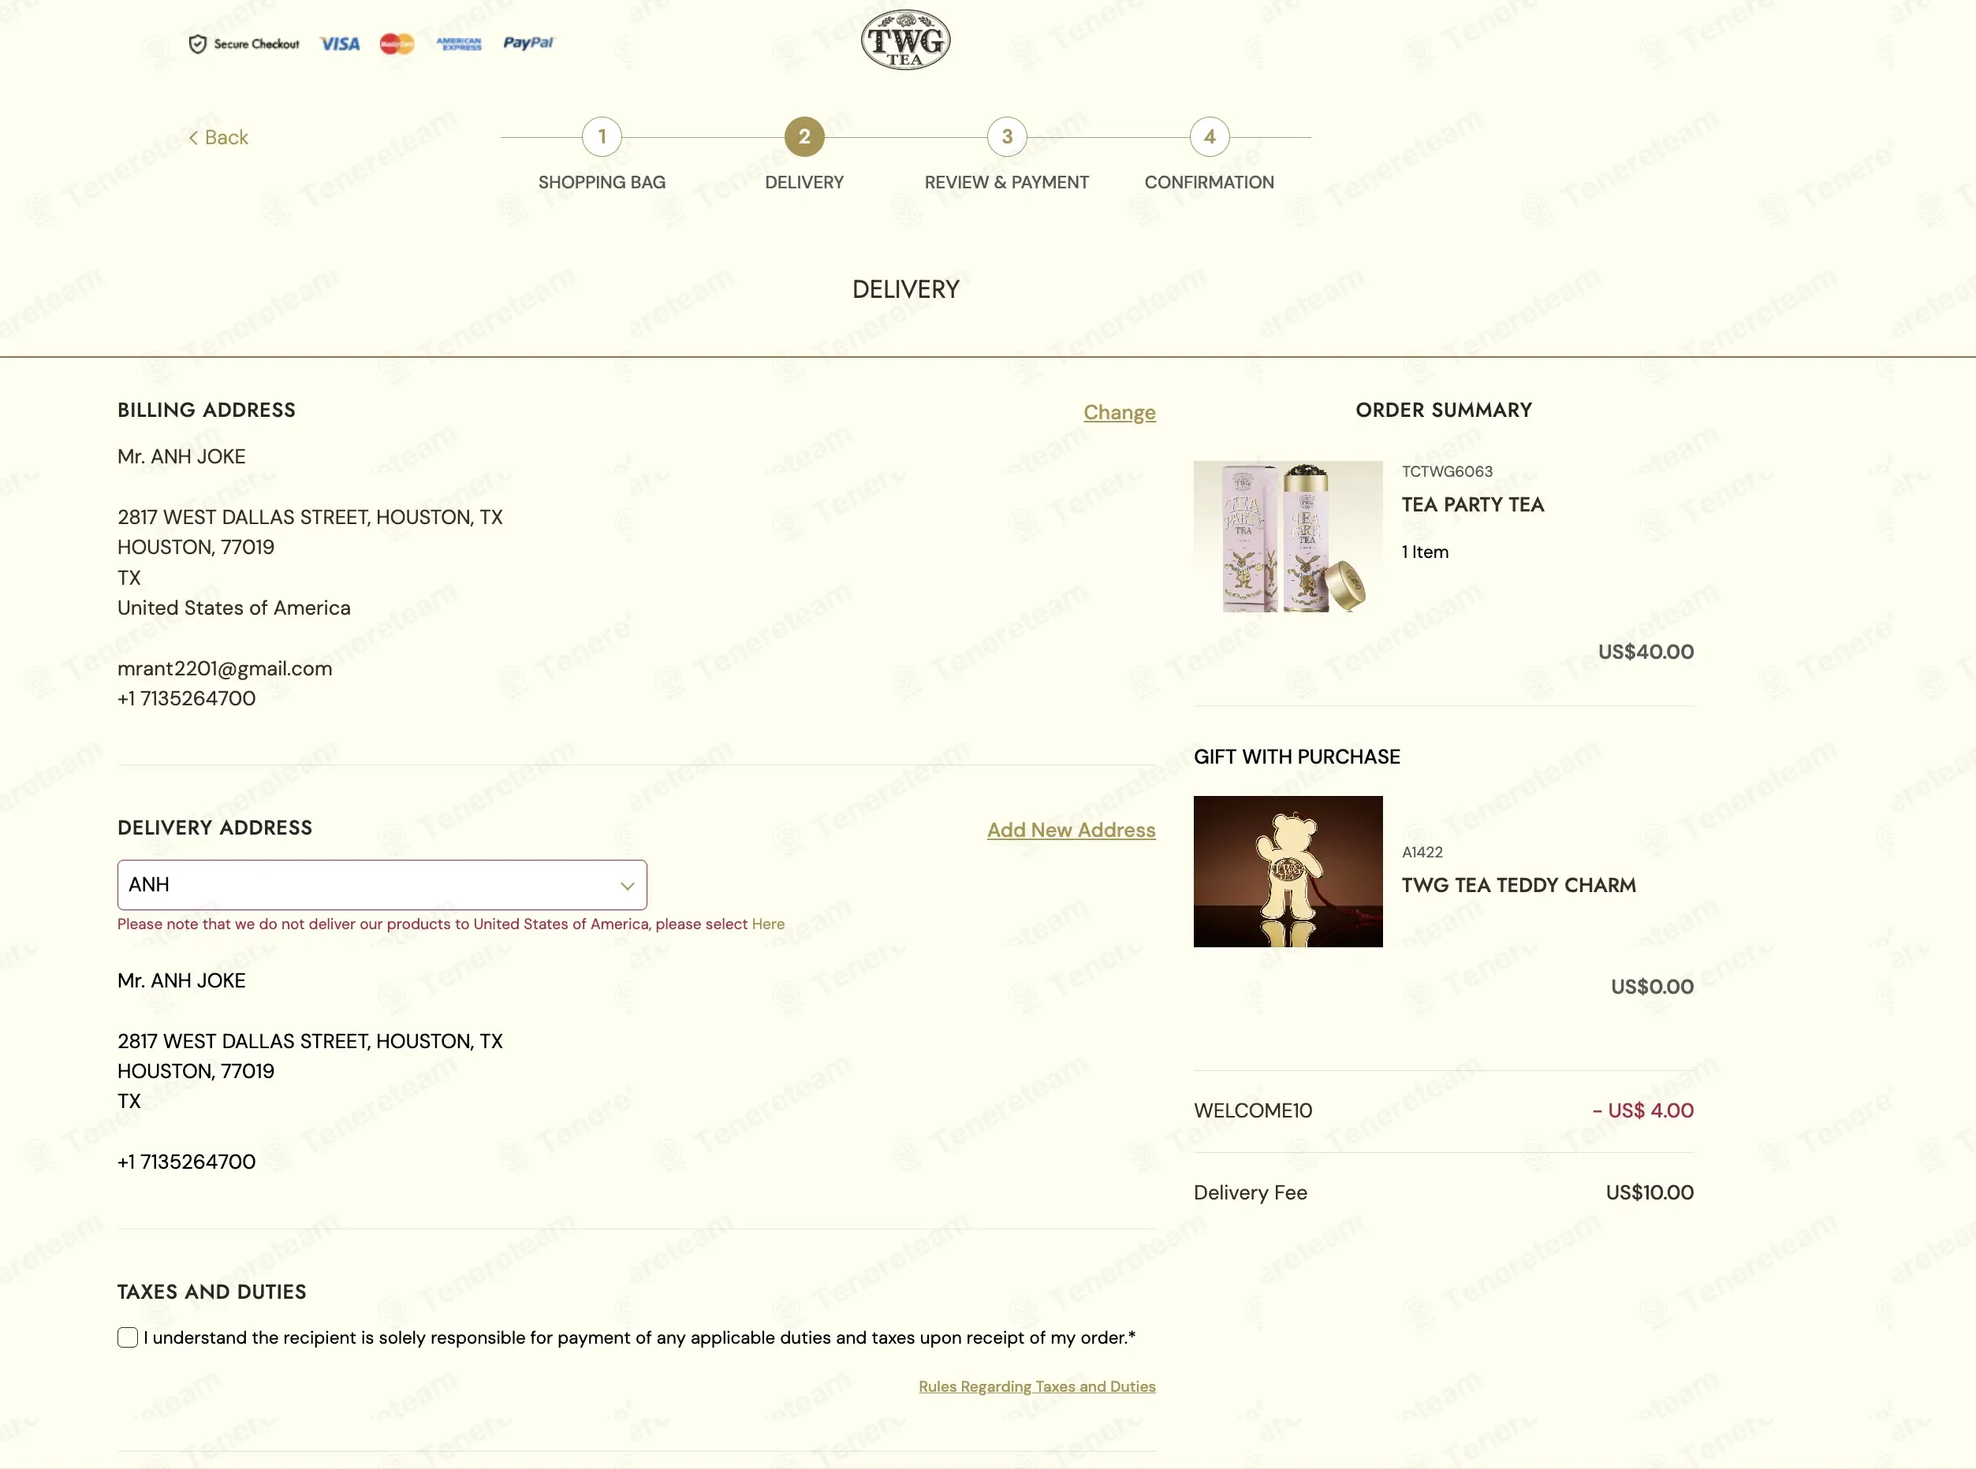
Task: Click the TCTWG6063 product code
Action: click(1448, 471)
